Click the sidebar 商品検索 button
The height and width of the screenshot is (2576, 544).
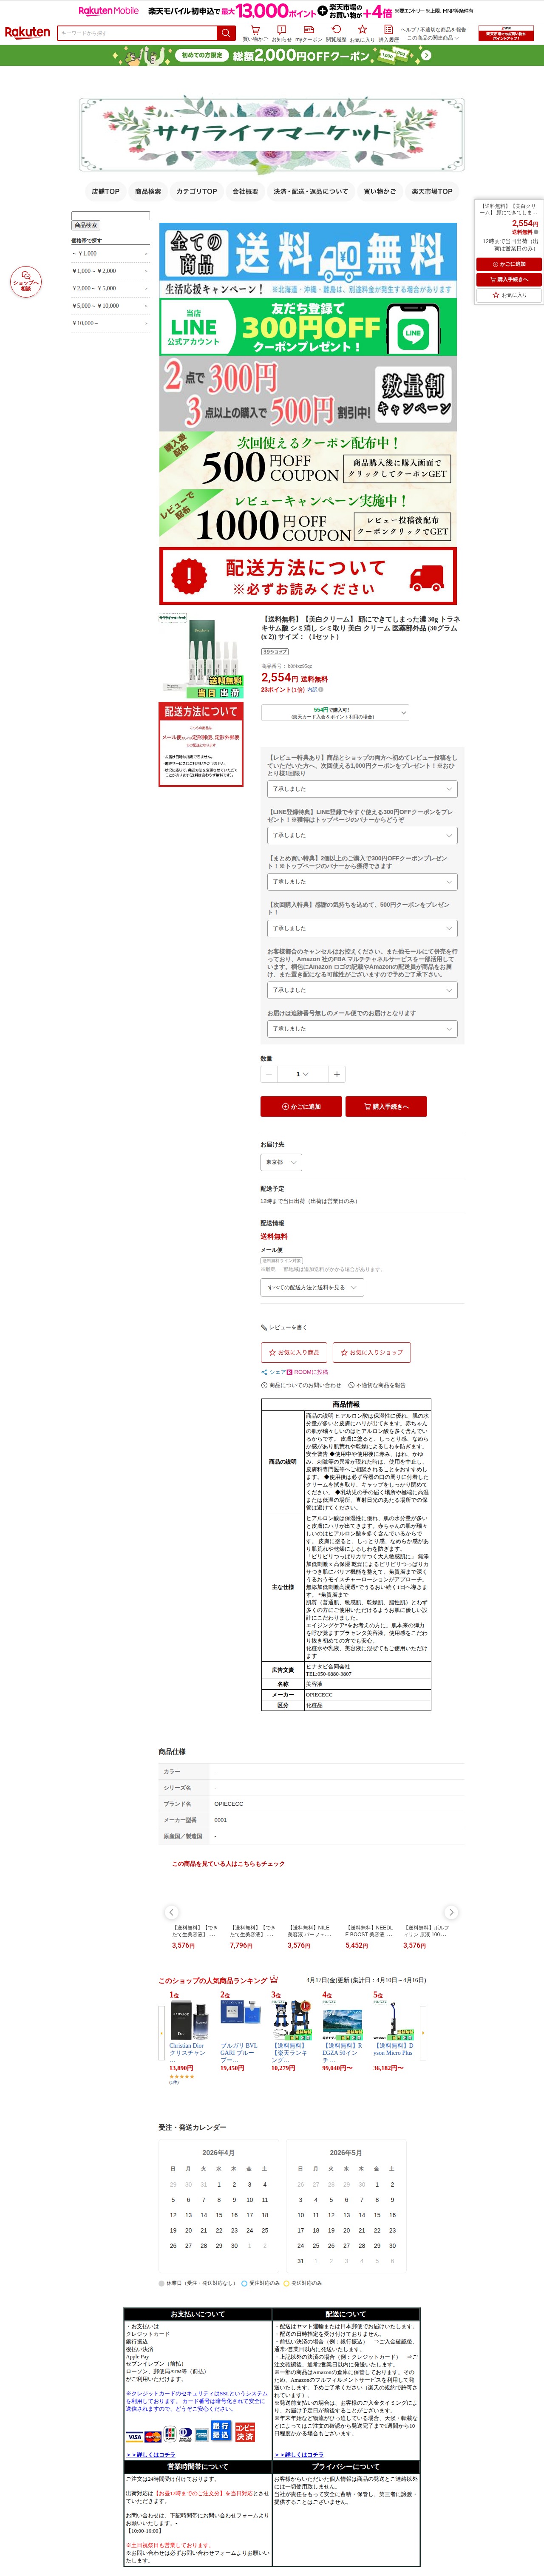(86, 225)
